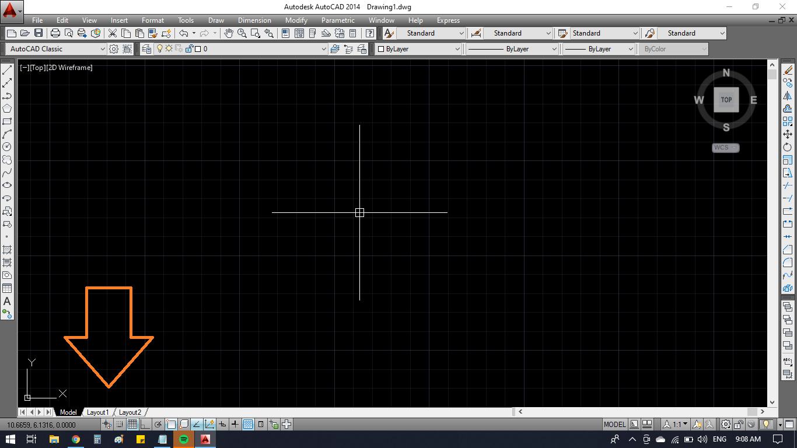
Task: Open Layer Properties Manager icon
Action: tap(146, 49)
